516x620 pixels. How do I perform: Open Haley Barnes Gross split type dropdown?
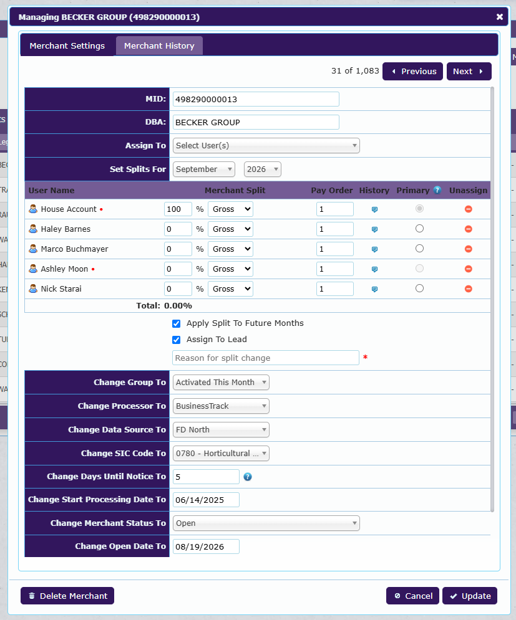click(230, 229)
